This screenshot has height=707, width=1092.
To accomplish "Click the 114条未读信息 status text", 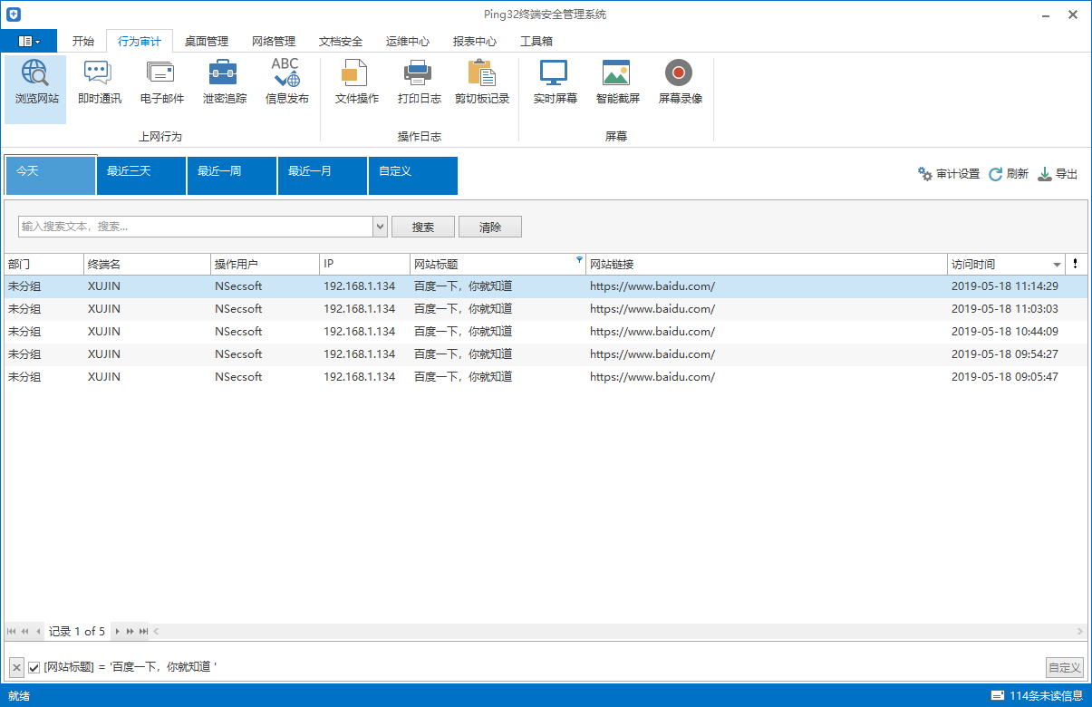I will click(x=1046, y=695).
